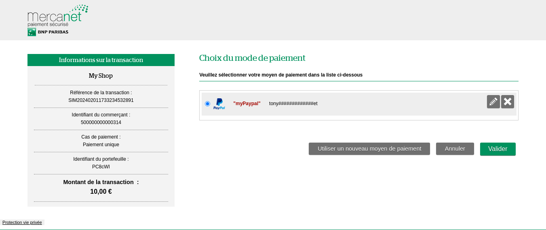Click wallet identifier PC8cWI
This screenshot has width=546, height=230.
pyautogui.click(x=101, y=167)
